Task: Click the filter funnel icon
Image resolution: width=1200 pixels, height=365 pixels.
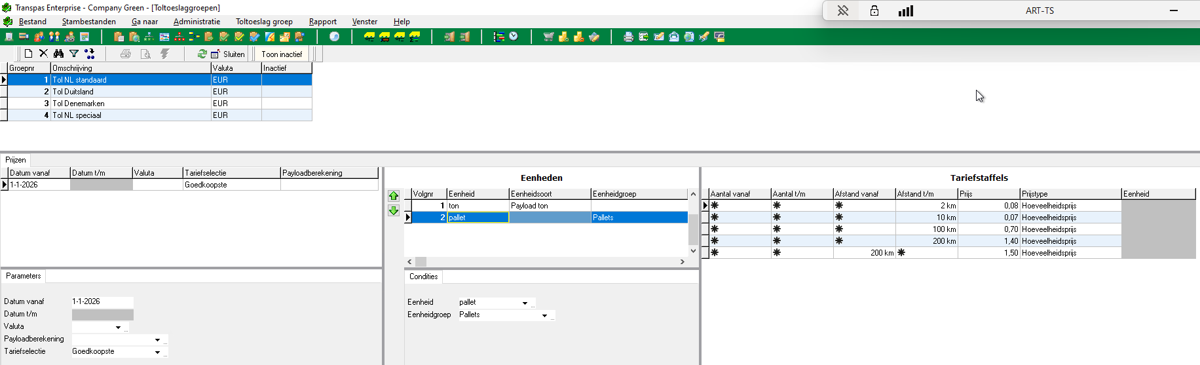Action: [74, 54]
